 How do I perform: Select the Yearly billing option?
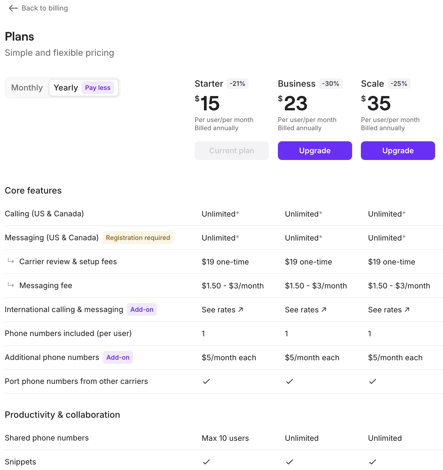tap(66, 88)
